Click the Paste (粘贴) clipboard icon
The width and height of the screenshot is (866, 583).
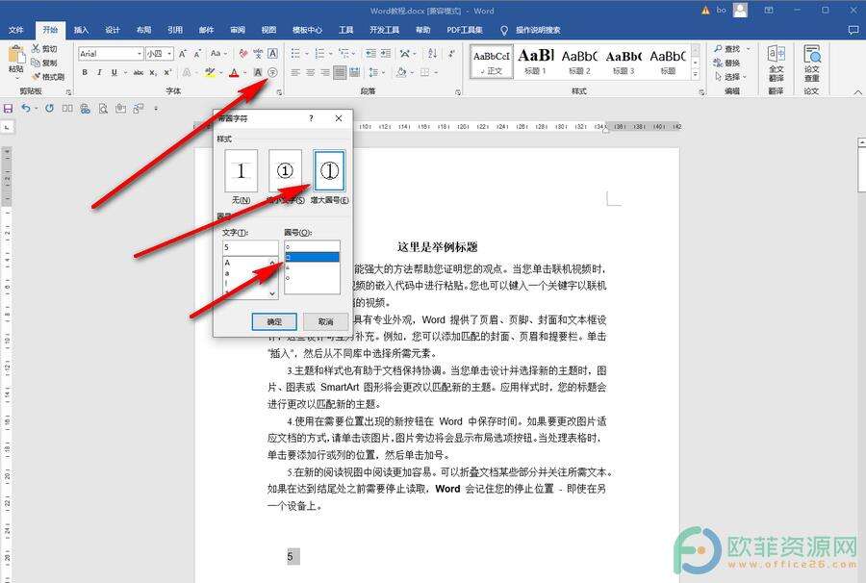[x=16, y=54]
